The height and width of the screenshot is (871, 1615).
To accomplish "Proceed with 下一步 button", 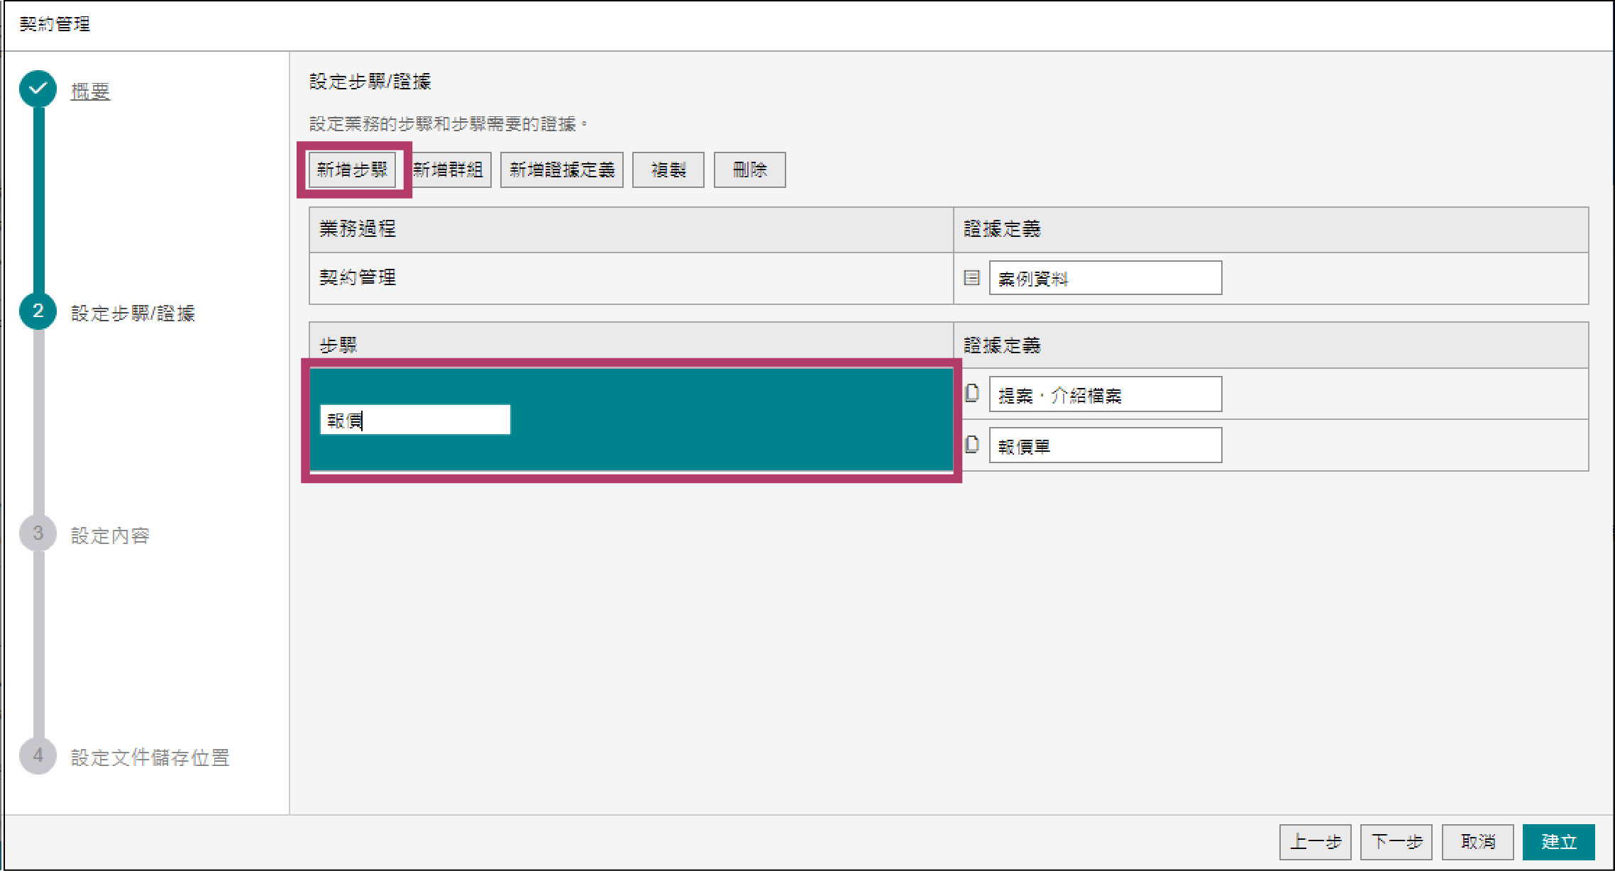I will pyautogui.click(x=1396, y=842).
